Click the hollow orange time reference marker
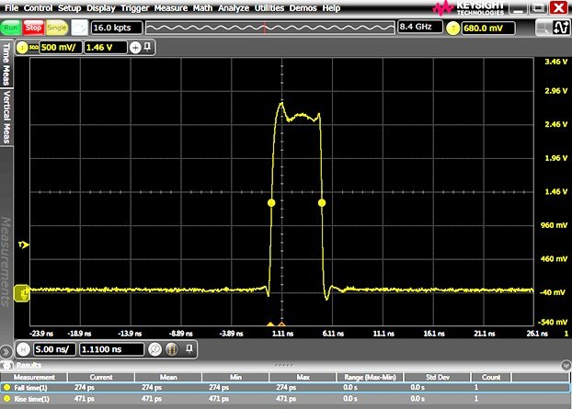 point(281,324)
